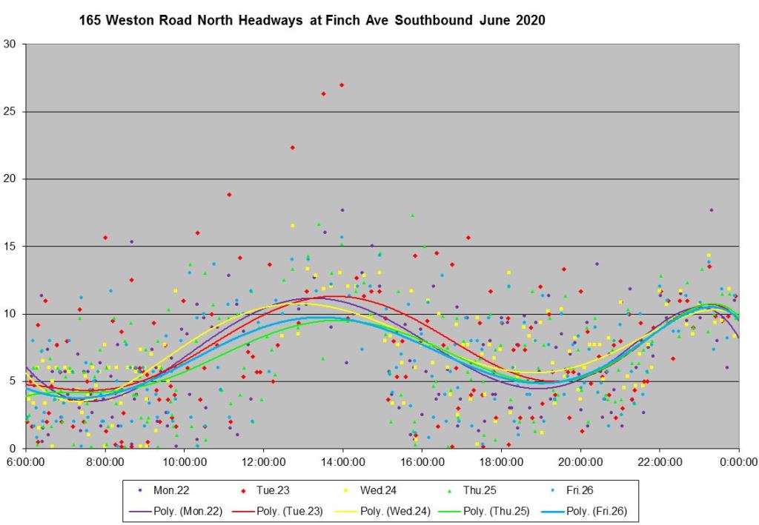Screen dimensions: 759x525
Task: Select the 18:00:00 x-axis label
Action: pos(501,460)
